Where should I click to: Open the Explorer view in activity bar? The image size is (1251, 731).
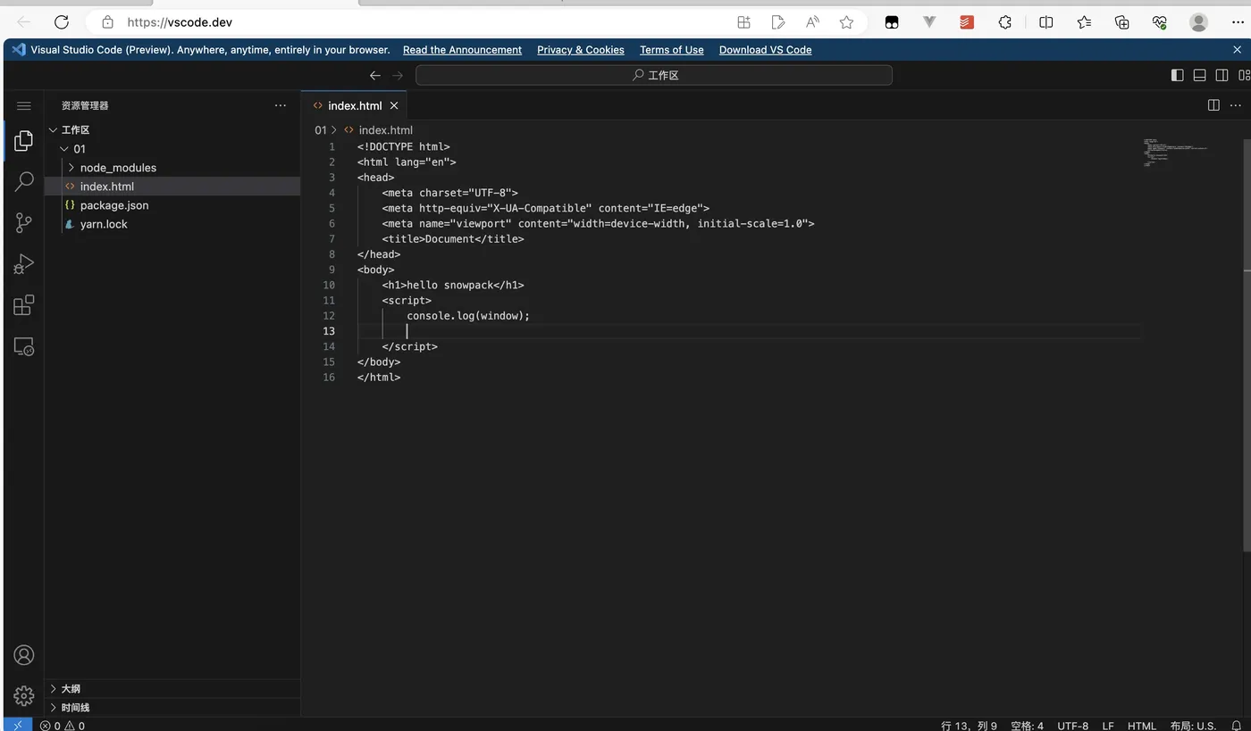(24, 140)
